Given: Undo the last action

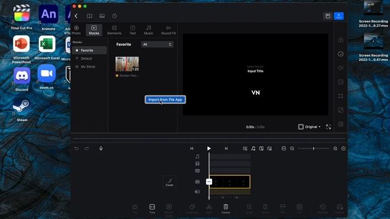Looking at the screenshot, I should coord(76,148).
